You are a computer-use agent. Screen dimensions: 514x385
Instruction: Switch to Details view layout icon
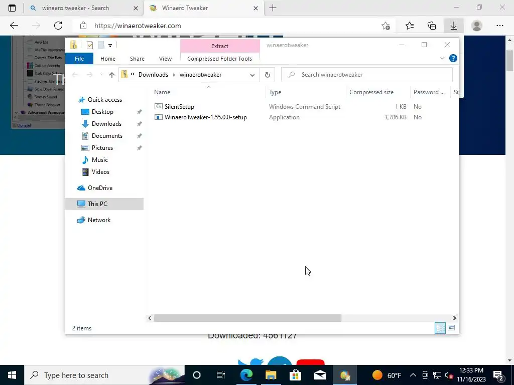click(x=440, y=328)
